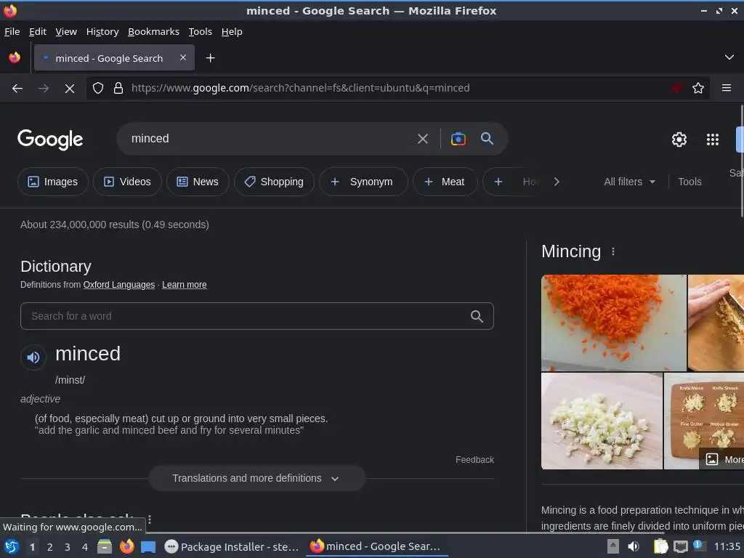Viewport: 744px width, 558px height.
Task: Switch to workspace 4
Action: click(x=85, y=547)
